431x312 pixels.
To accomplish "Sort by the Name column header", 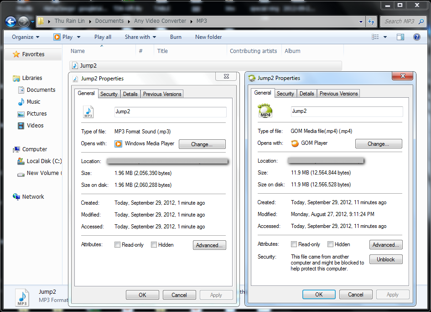I will [101, 51].
